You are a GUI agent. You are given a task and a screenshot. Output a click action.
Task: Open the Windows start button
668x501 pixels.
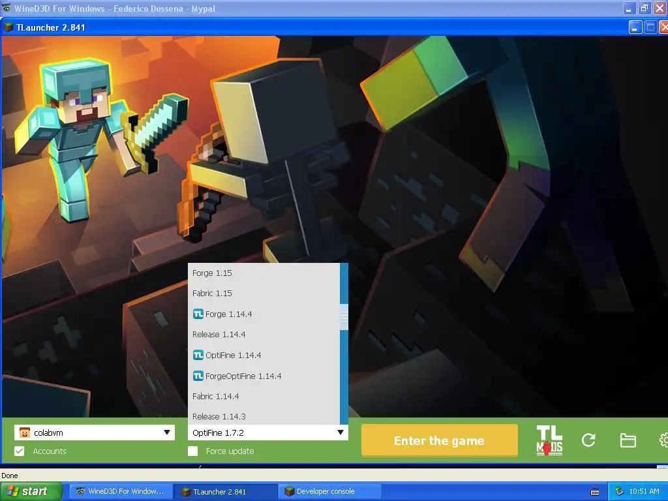[x=31, y=491]
